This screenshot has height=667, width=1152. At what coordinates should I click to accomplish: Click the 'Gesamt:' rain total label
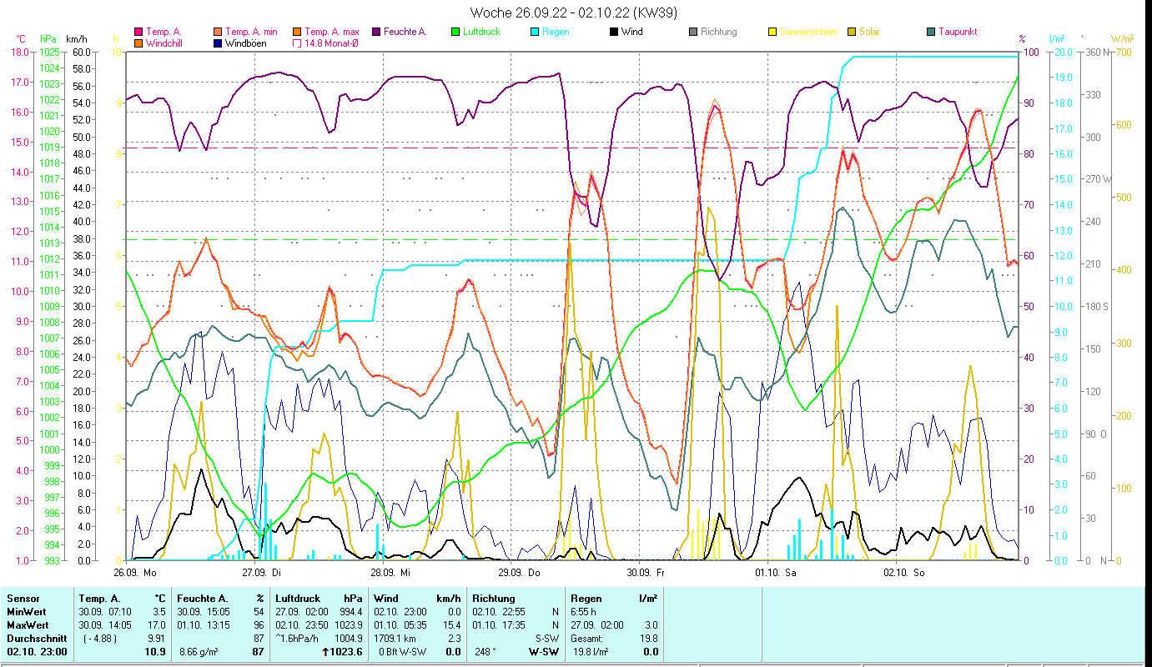pos(588,639)
